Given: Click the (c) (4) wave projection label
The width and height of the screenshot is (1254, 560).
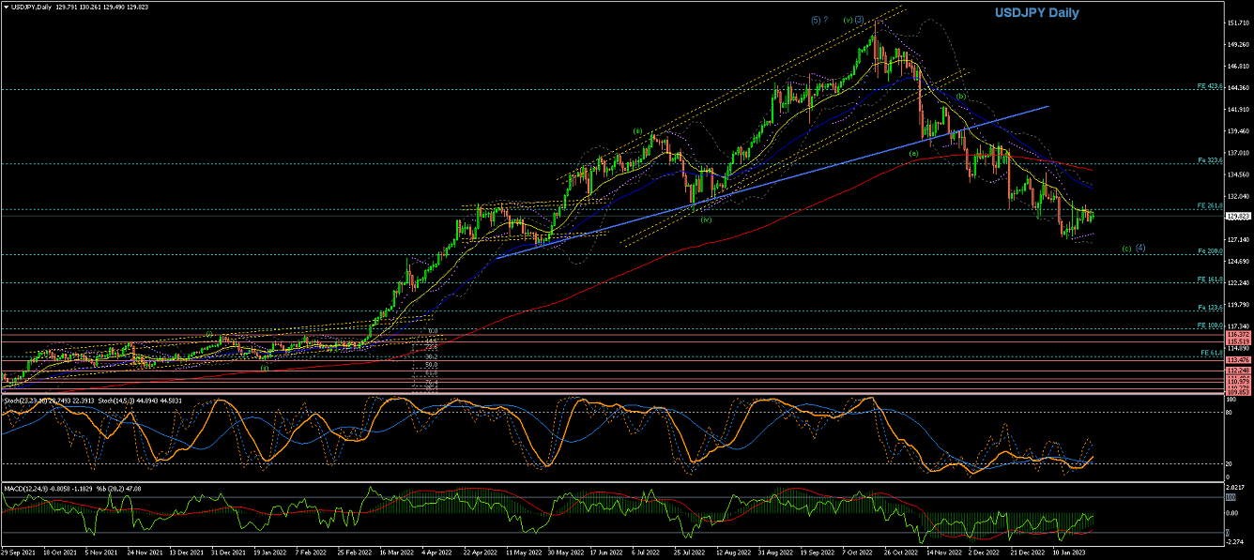Looking at the screenshot, I should [x=1135, y=249].
